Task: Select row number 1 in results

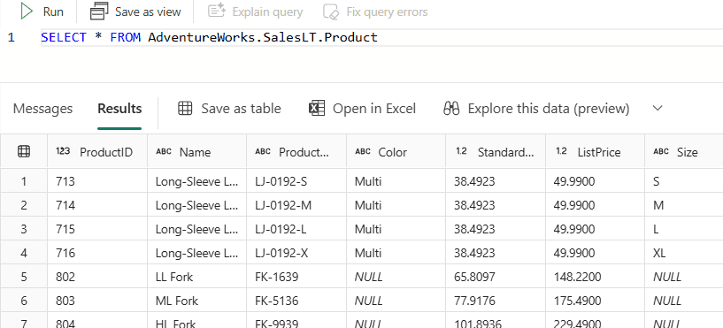Action: pos(24,181)
